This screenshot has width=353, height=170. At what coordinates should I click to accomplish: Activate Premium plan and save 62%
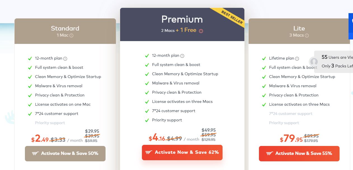[x=182, y=152]
